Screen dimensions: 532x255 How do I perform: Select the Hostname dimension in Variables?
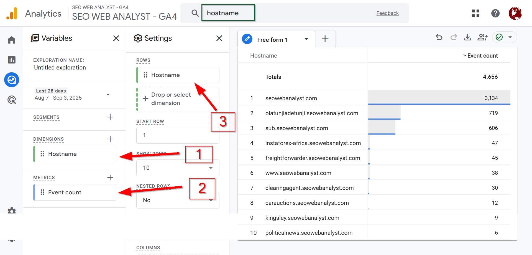[75, 154]
